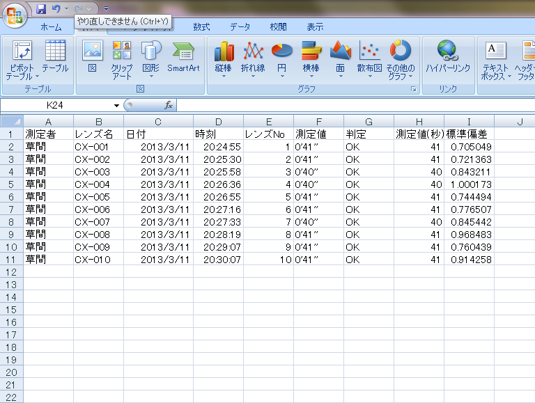The height and width of the screenshot is (403, 535).
Task: Insert a line chart (折れ線)
Action: pos(253,59)
